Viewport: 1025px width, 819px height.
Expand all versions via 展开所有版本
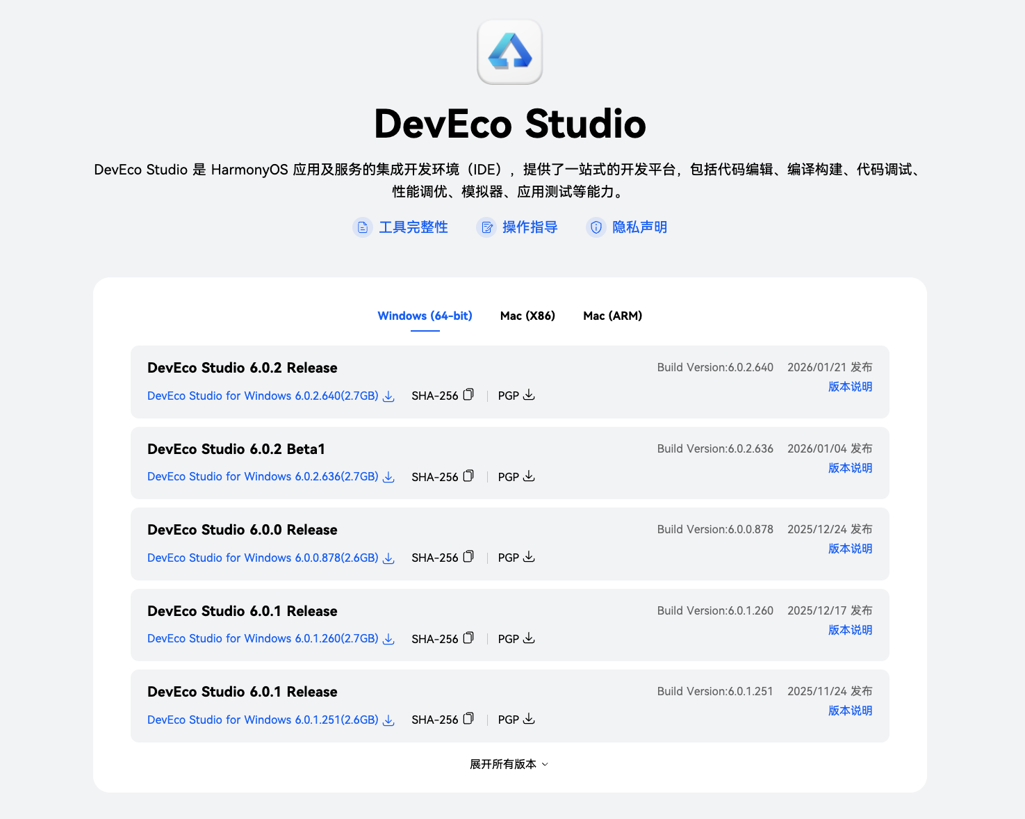pos(509,764)
